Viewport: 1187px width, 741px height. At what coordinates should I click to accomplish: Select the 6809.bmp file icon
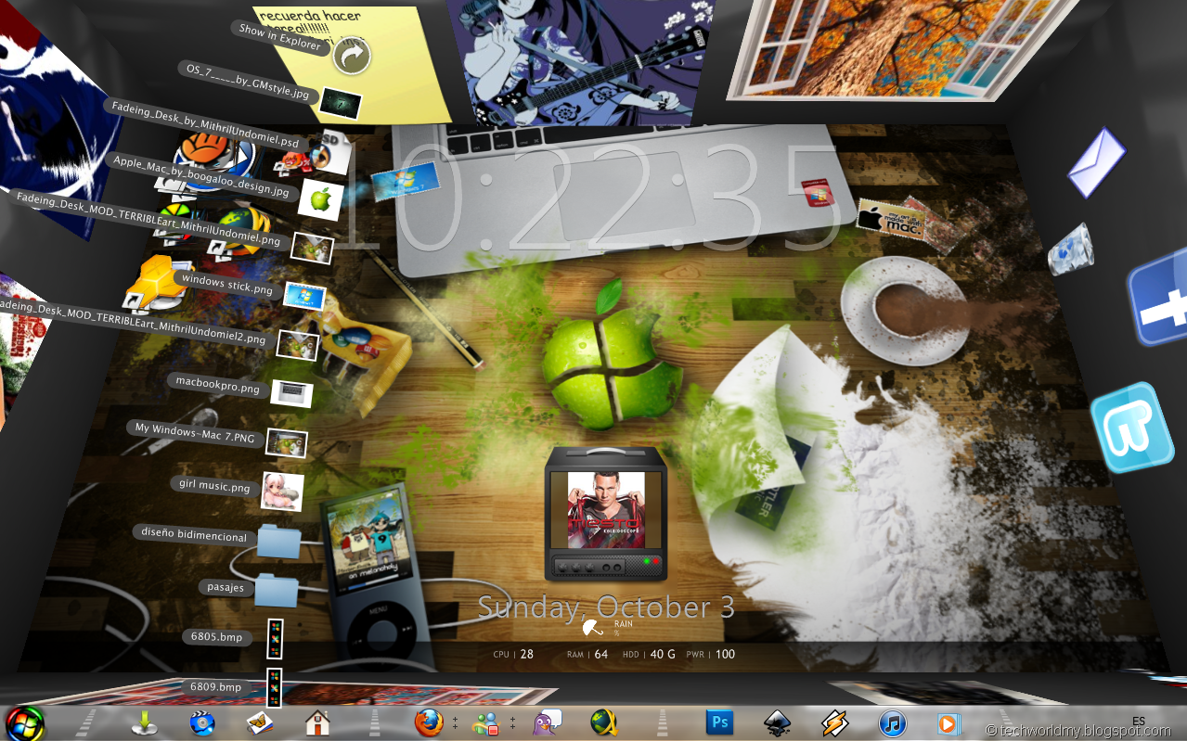274,687
